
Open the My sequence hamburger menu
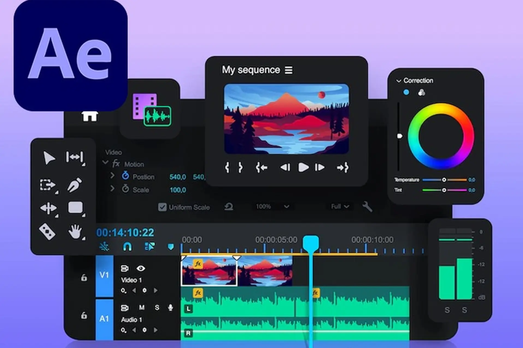coord(288,70)
